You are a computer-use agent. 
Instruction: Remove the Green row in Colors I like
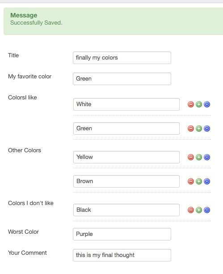[191, 128]
